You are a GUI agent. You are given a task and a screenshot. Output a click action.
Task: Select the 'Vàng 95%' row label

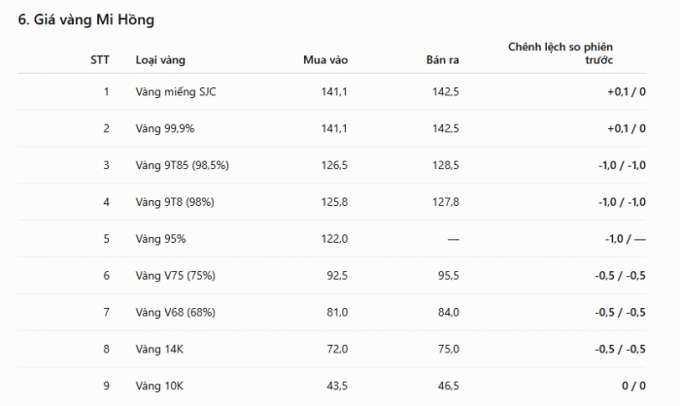pyautogui.click(x=160, y=239)
